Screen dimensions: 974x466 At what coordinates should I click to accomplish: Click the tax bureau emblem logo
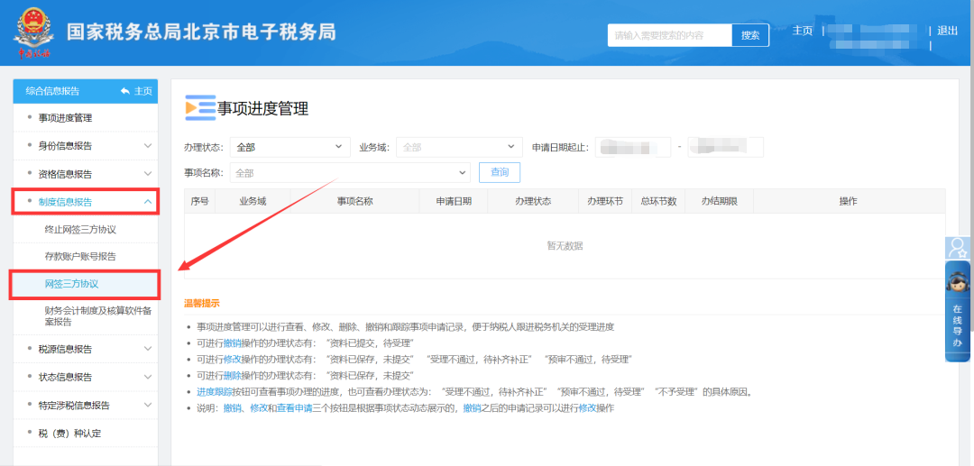[33, 32]
